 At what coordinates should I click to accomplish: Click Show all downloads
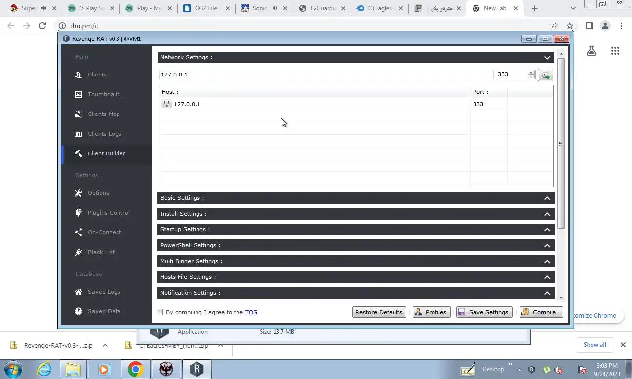[594, 345]
